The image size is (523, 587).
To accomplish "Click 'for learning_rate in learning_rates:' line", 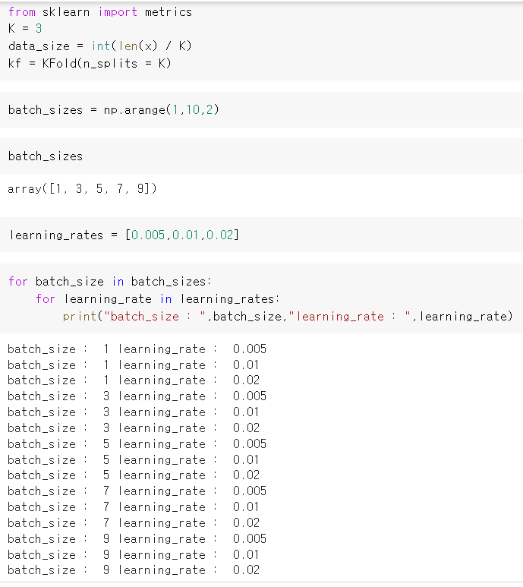I will pos(157,299).
